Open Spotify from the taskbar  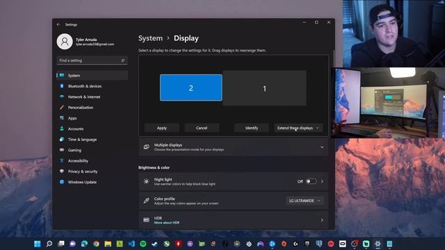pos(143,244)
